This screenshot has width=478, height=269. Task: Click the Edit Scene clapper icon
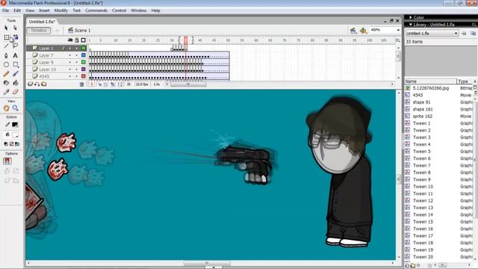(353, 30)
